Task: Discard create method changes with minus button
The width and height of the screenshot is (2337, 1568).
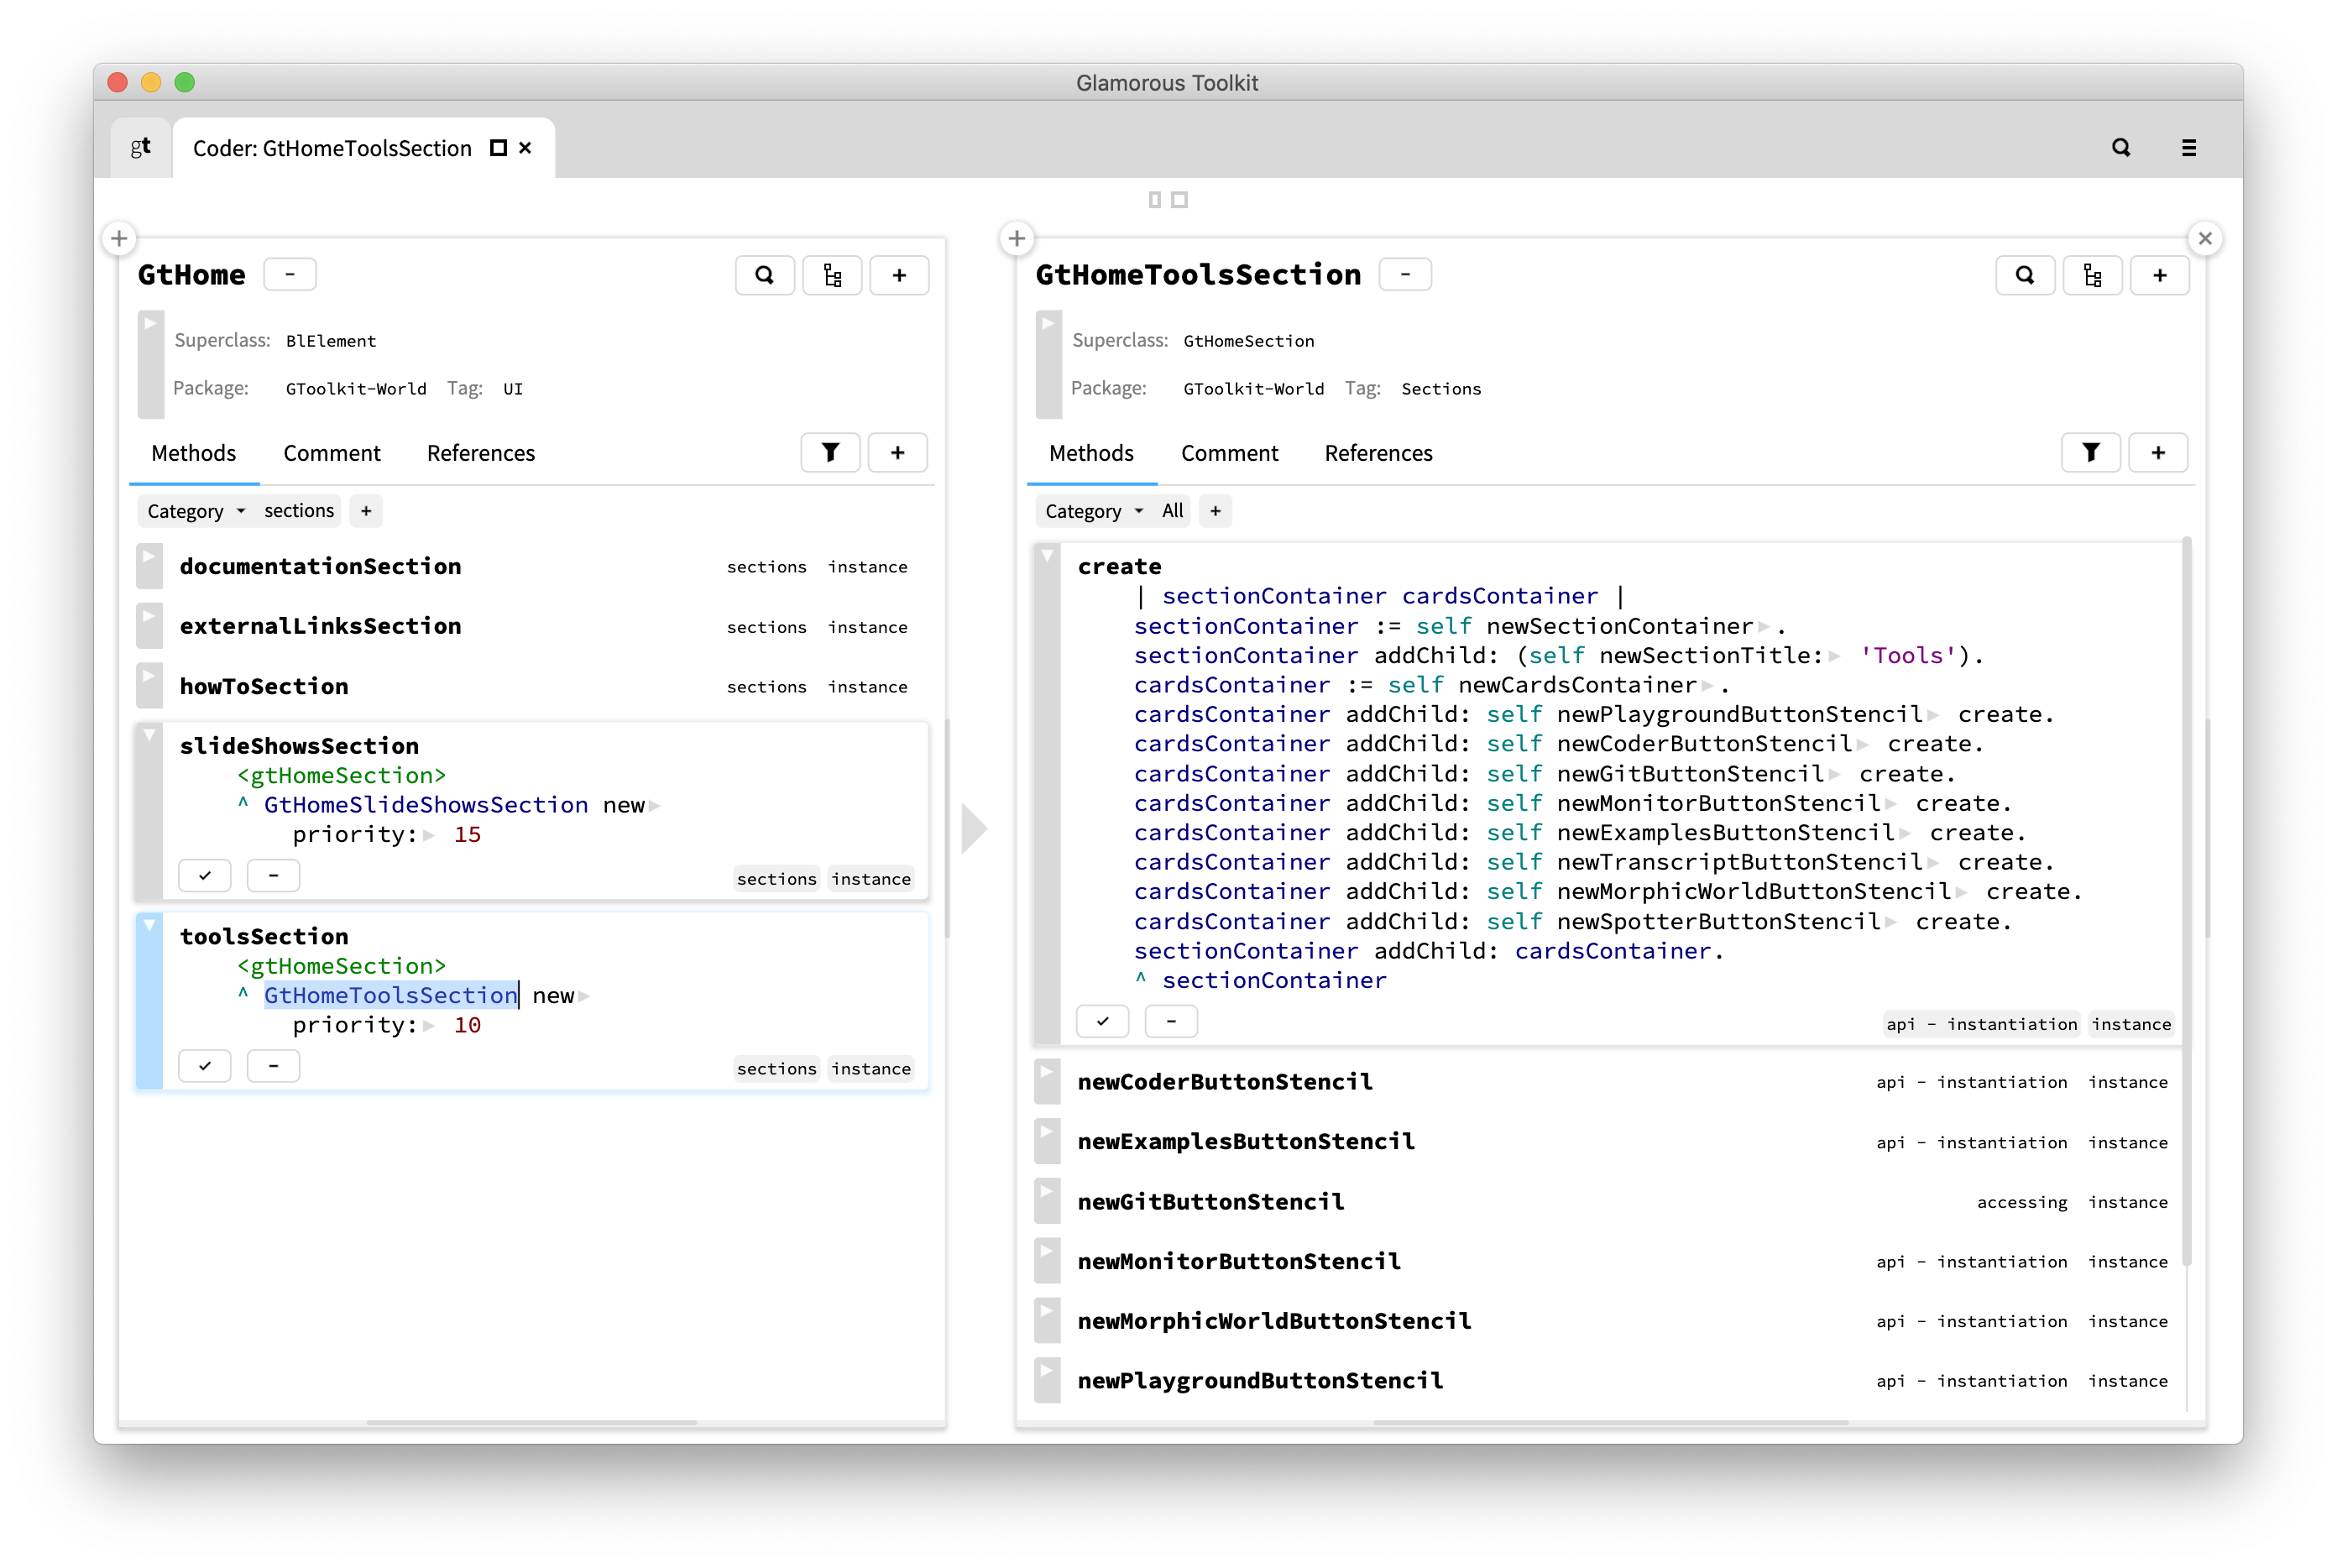Action: tap(1171, 1022)
